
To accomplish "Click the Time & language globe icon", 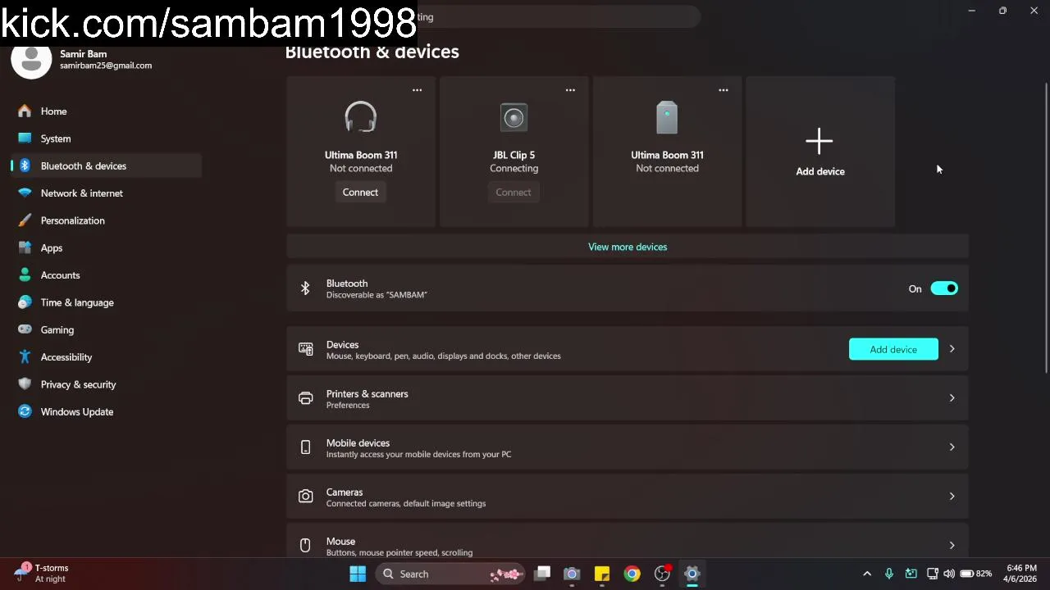I will point(25,302).
